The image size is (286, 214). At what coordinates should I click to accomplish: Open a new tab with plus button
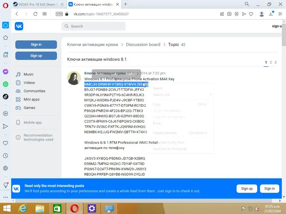click(125, 4)
